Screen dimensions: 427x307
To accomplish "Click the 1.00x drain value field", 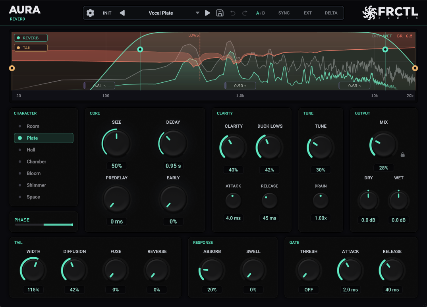I will (321, 218).
